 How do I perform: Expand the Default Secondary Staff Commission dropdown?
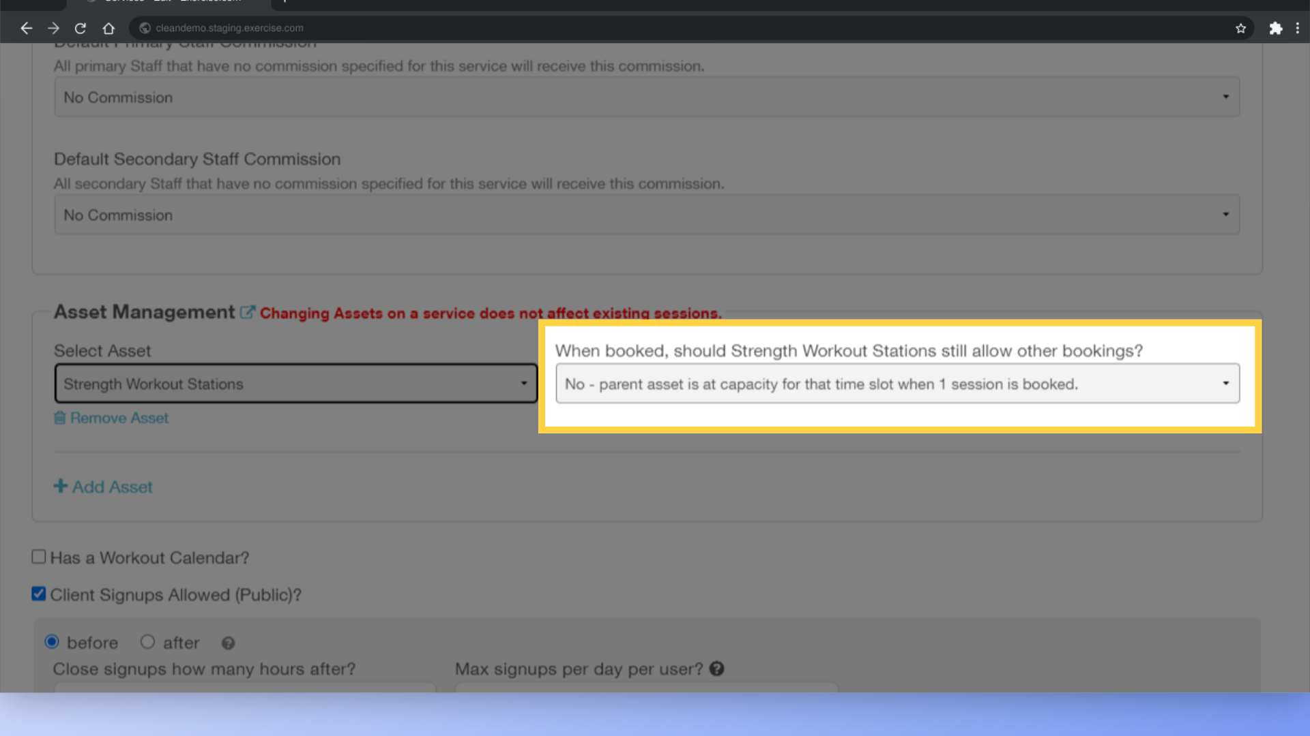[x=1225, y=215]
